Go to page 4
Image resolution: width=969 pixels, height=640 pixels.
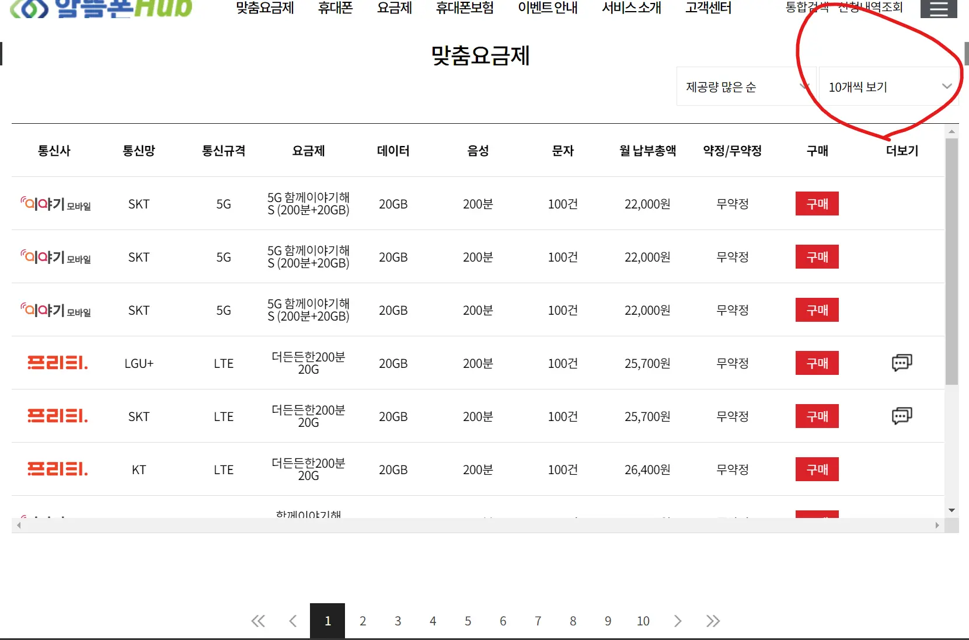pos(433,621)
